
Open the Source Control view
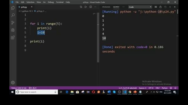click(x=13, y=23)
